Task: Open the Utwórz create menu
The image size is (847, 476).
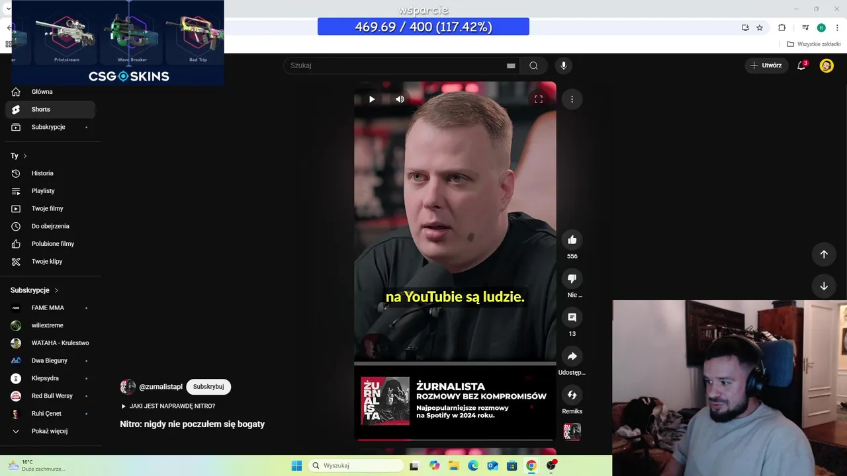Action: (x=766, y=65)
